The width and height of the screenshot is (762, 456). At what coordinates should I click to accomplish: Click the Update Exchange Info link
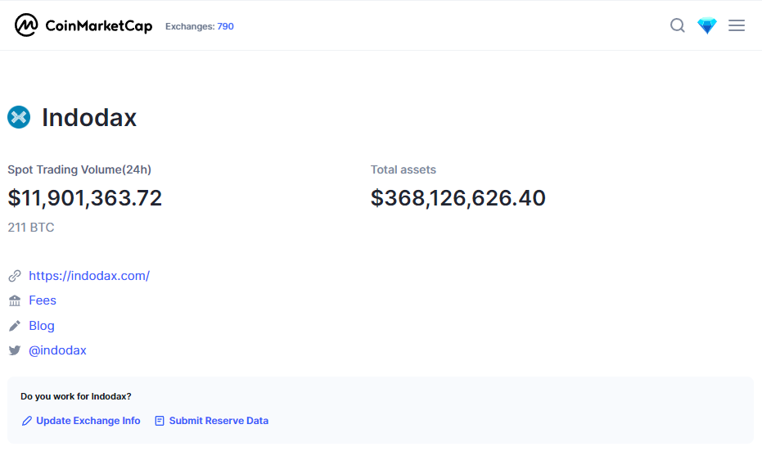(88, 421)
